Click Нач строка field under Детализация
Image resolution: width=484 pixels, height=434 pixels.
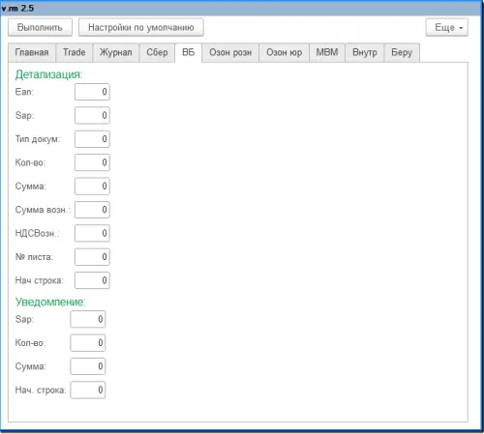pyautogui.click(x=92, y=280)
